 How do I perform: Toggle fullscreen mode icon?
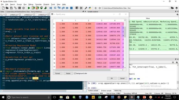point(81,8)
